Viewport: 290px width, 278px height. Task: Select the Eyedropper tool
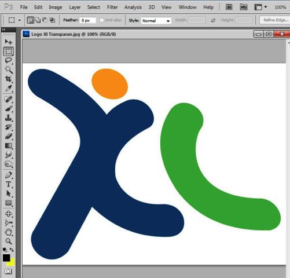[8, 89]
